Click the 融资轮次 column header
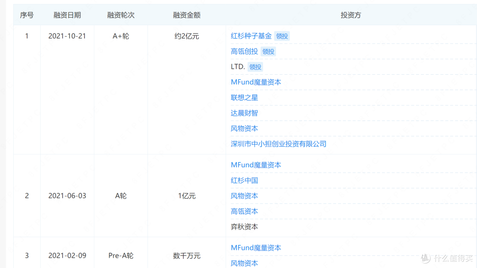477x268 pixels. 121,15
